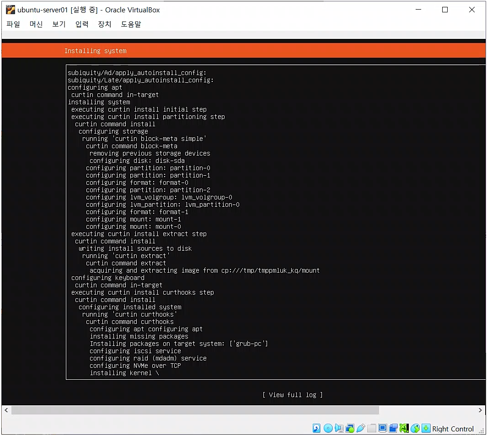
Task: Click 'writing install sources to disk' line
Action: (135, 248)
